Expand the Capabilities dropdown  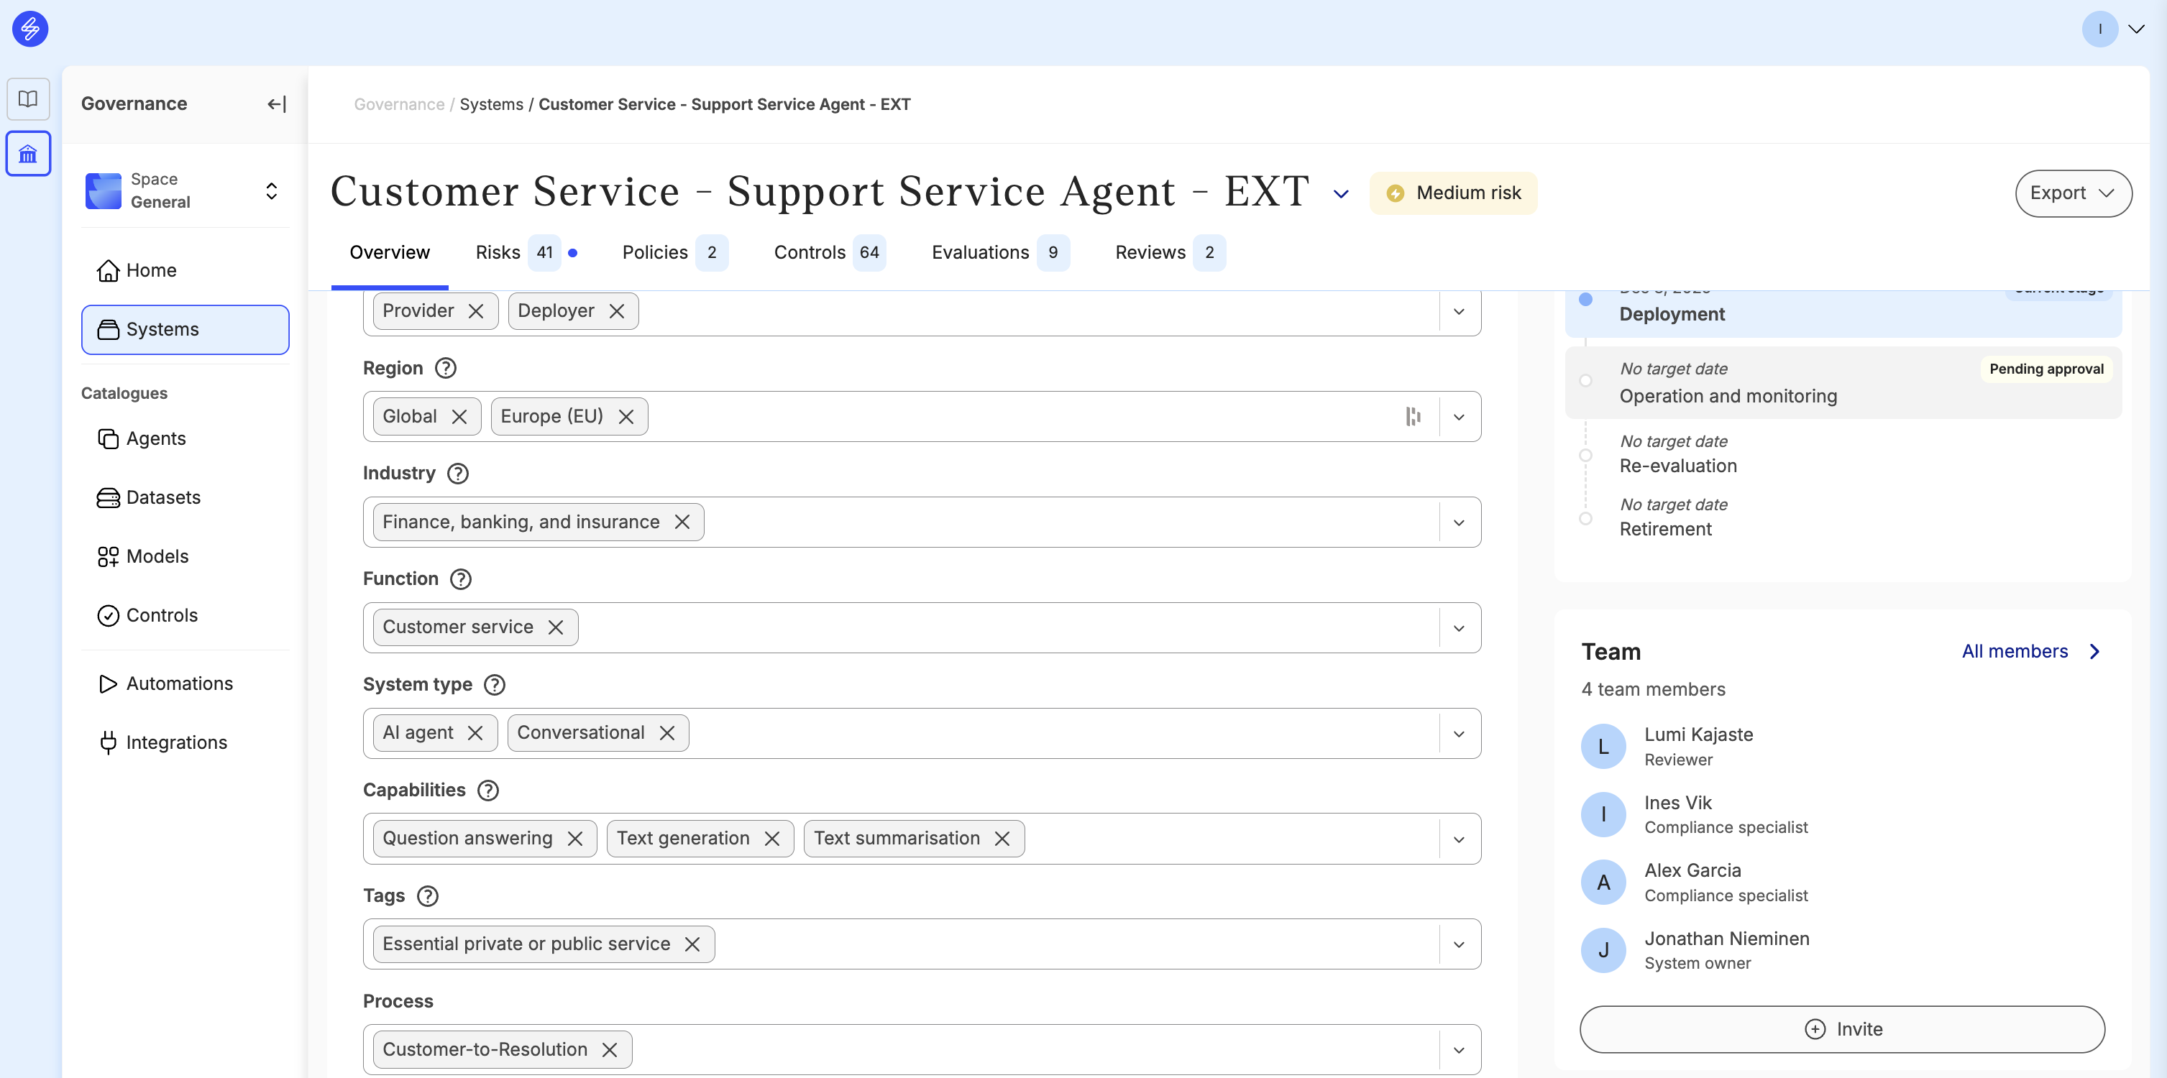point(1460,840)
